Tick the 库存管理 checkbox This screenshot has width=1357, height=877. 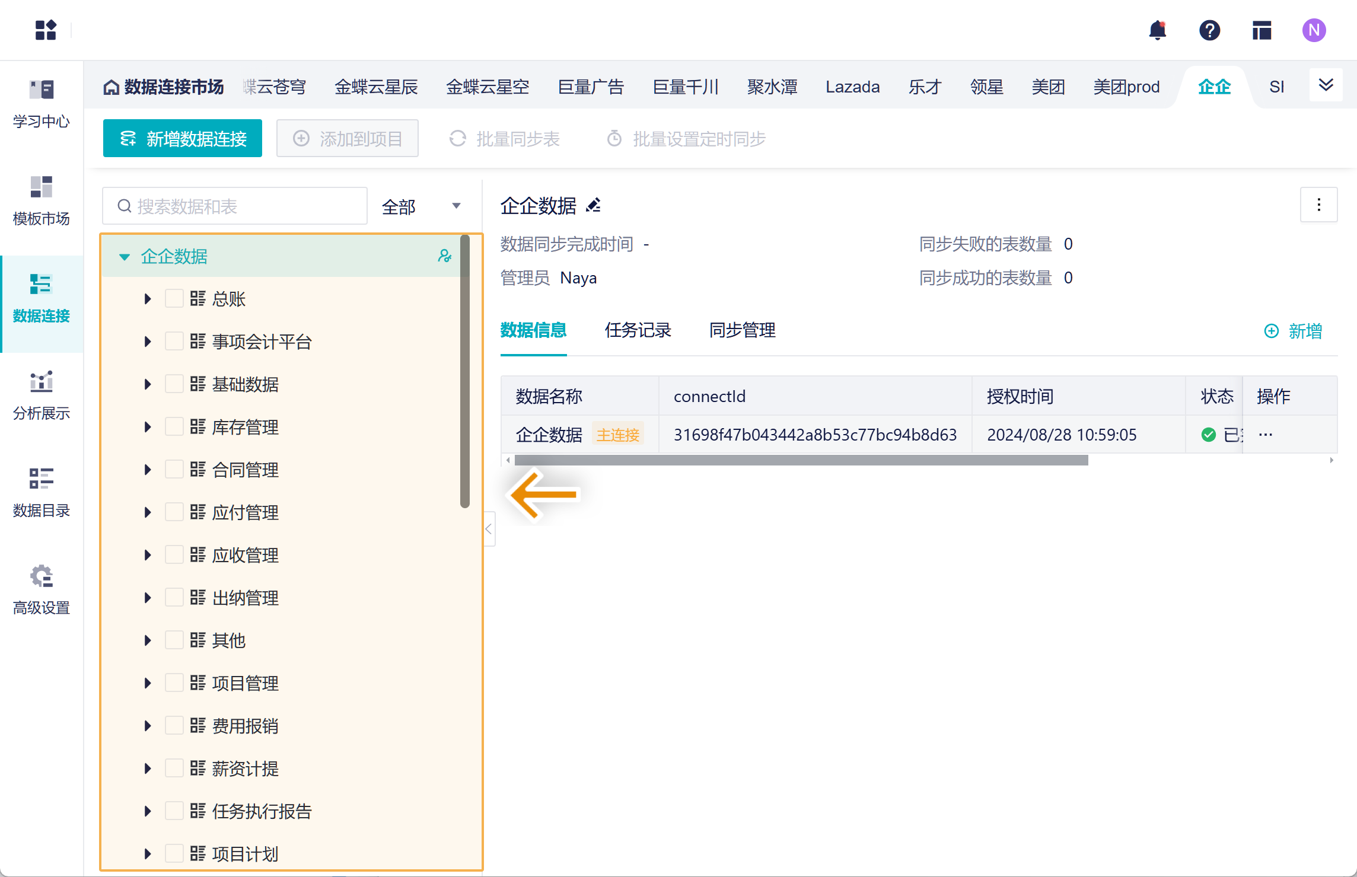pyautogui.click(x=174, y=427)
